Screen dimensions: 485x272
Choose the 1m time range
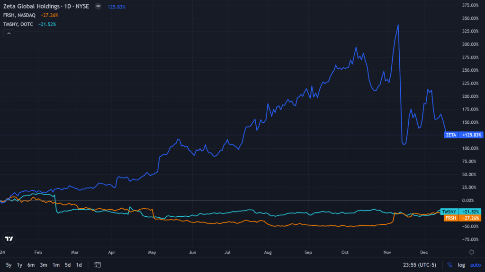coord(56,265)
